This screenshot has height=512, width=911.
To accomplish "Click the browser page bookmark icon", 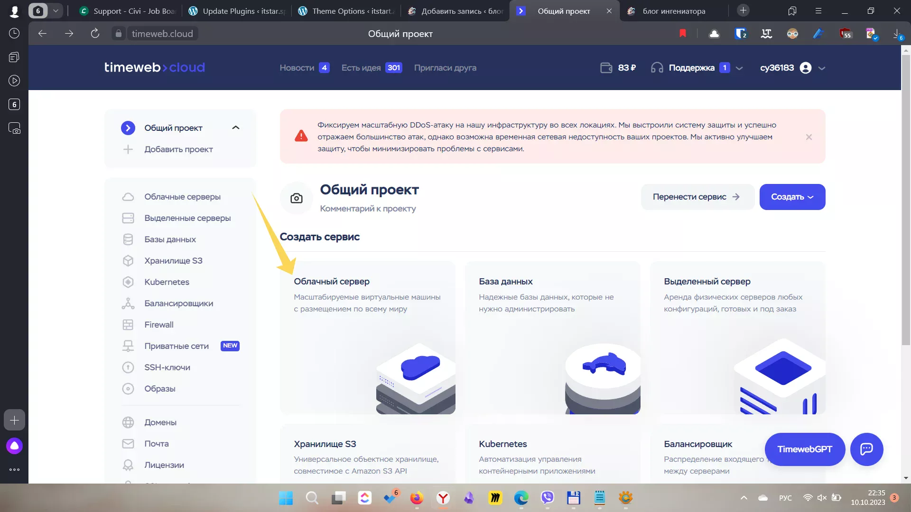I will (683, 33).
